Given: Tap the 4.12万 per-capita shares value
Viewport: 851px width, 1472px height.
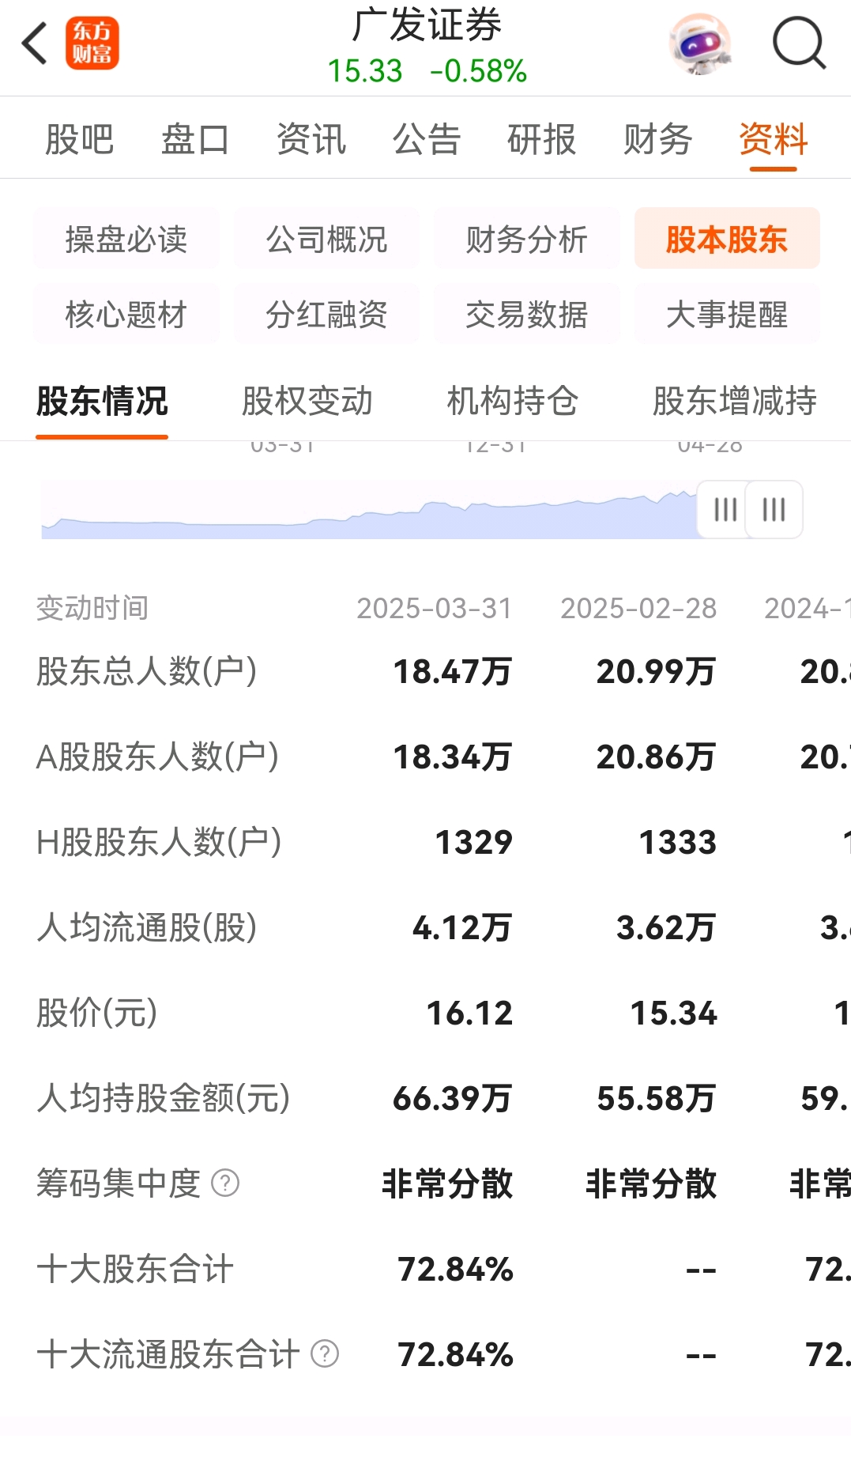Looking at the screenshot, I should click(x=462, y=928).
